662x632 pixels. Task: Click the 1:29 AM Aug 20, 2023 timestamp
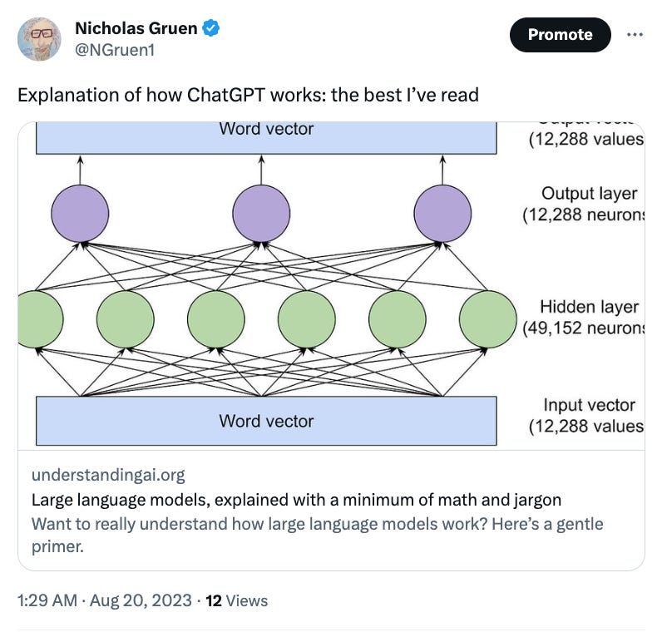point(105,600)
